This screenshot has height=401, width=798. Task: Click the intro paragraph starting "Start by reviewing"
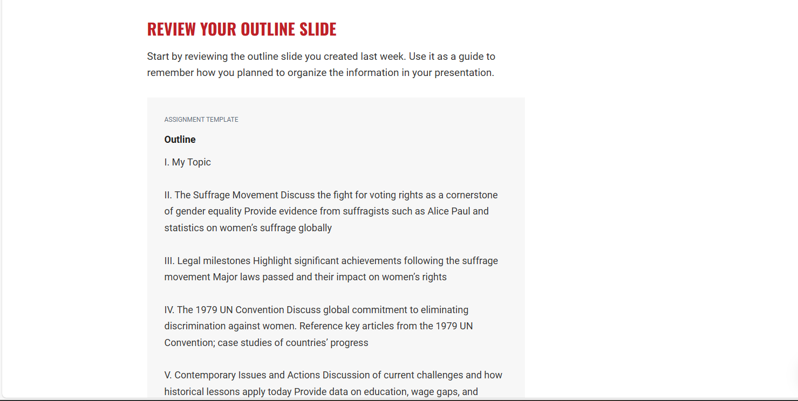[321, 64]
